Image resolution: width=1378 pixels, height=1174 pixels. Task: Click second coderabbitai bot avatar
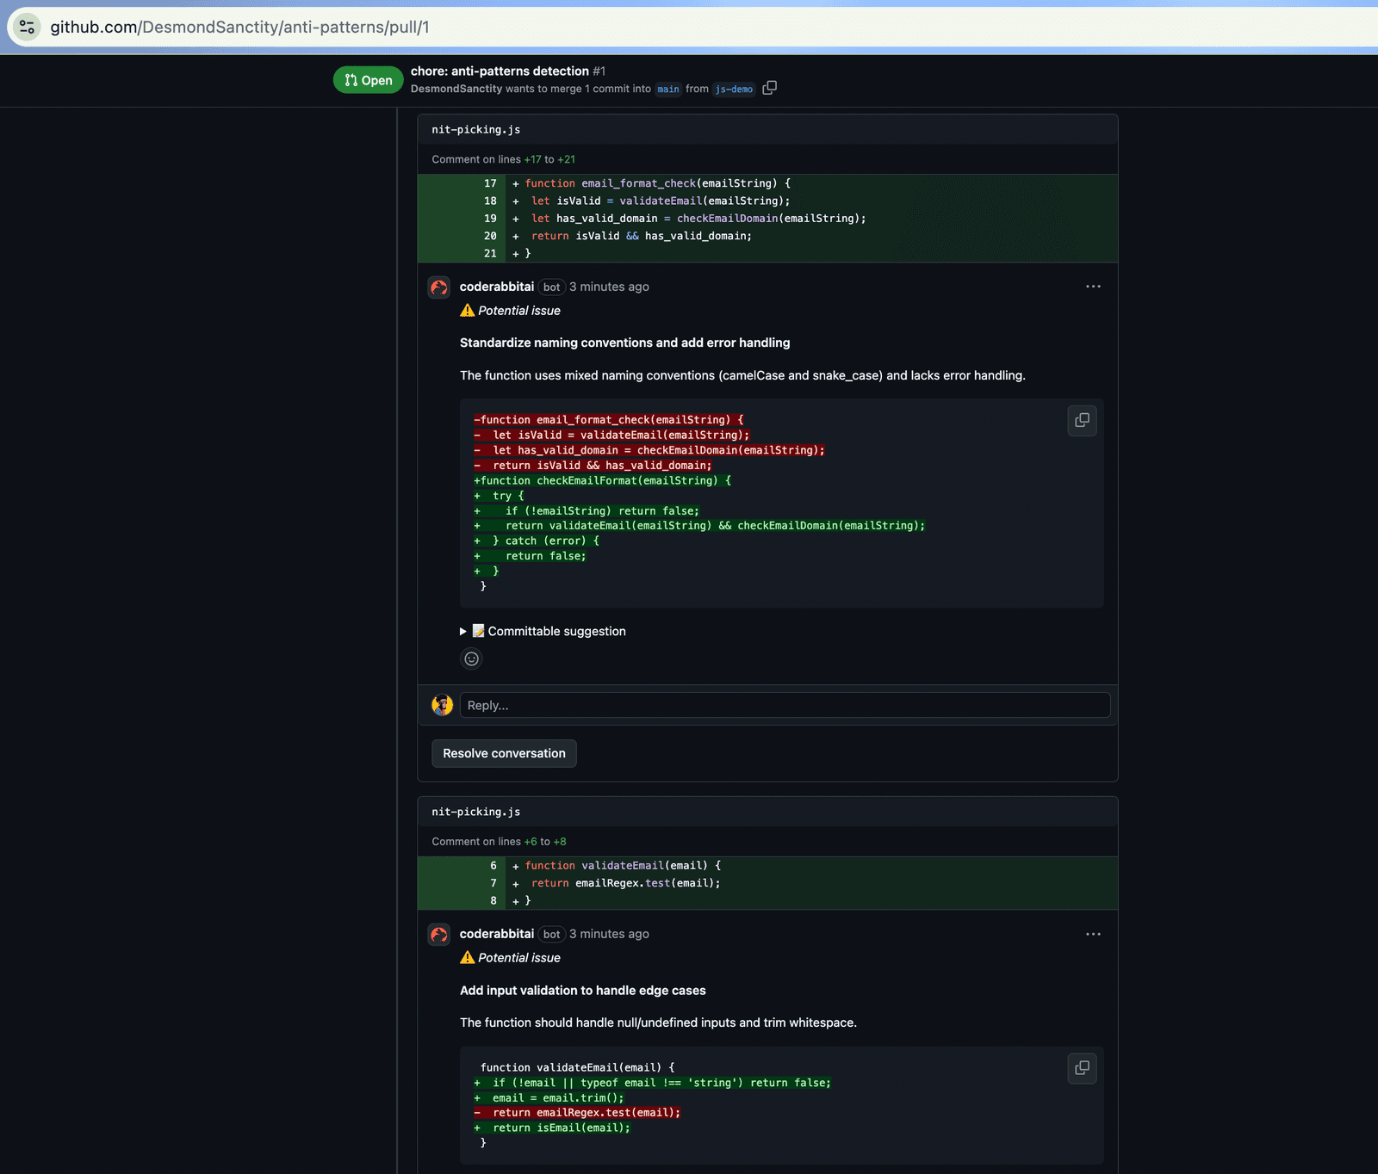439,935
